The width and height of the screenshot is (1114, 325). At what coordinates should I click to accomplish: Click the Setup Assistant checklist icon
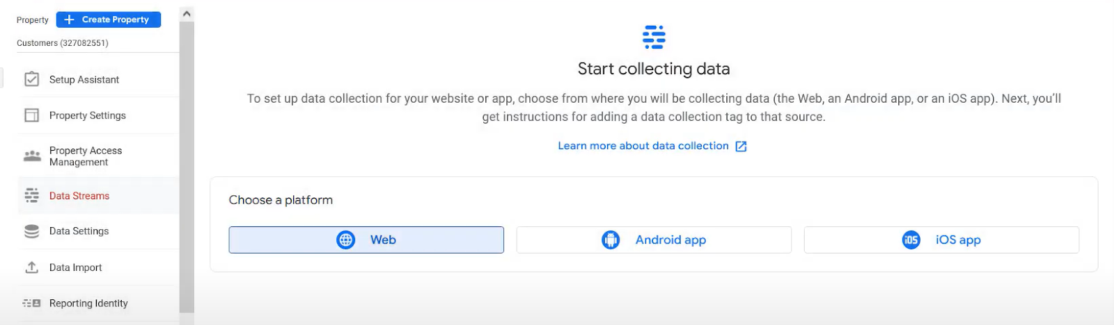(x=32, y=79)
